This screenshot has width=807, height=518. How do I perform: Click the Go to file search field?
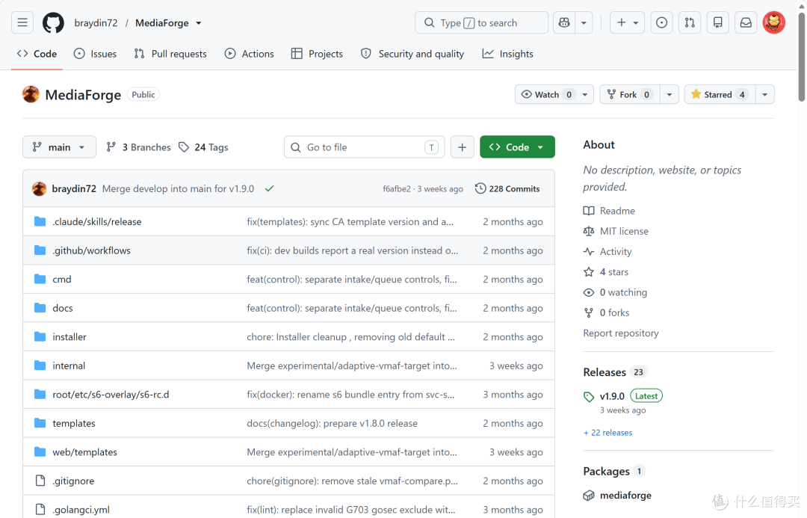click(365, 147)
